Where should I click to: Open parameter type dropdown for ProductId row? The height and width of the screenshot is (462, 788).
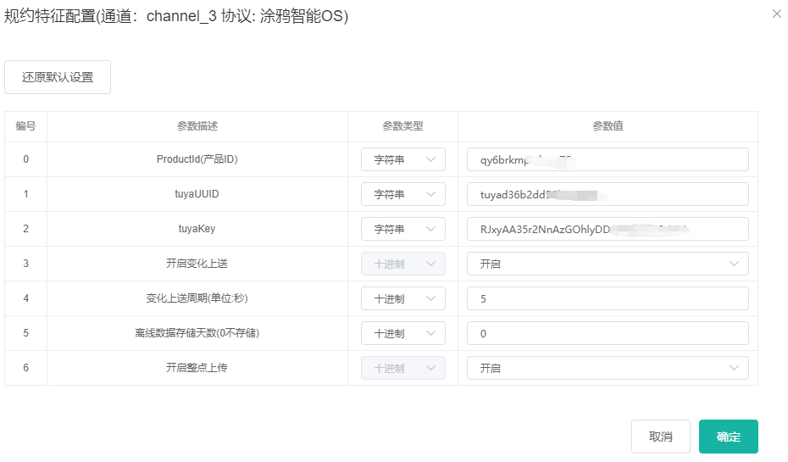(402, 159)
